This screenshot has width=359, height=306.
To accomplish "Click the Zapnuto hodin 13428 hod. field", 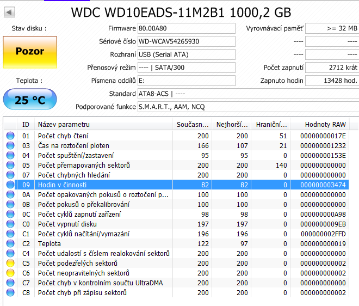I will pyautogui.click(x=332, y=81).
